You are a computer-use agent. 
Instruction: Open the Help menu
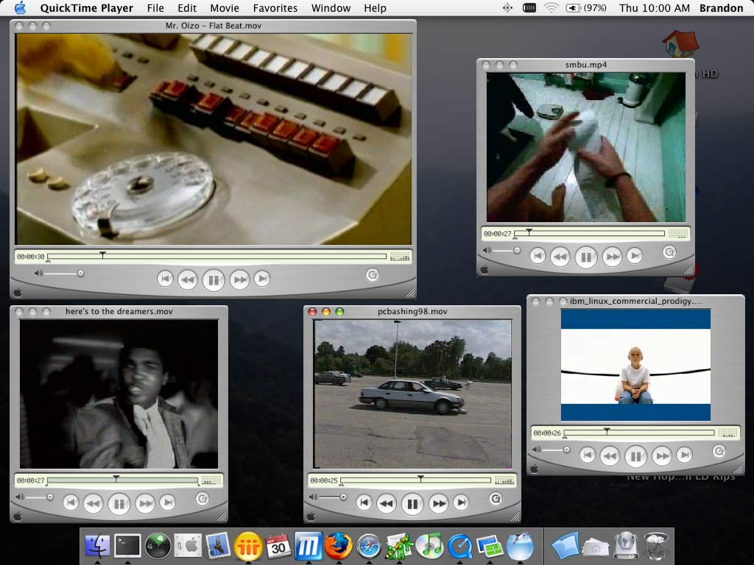pos(375,8)
